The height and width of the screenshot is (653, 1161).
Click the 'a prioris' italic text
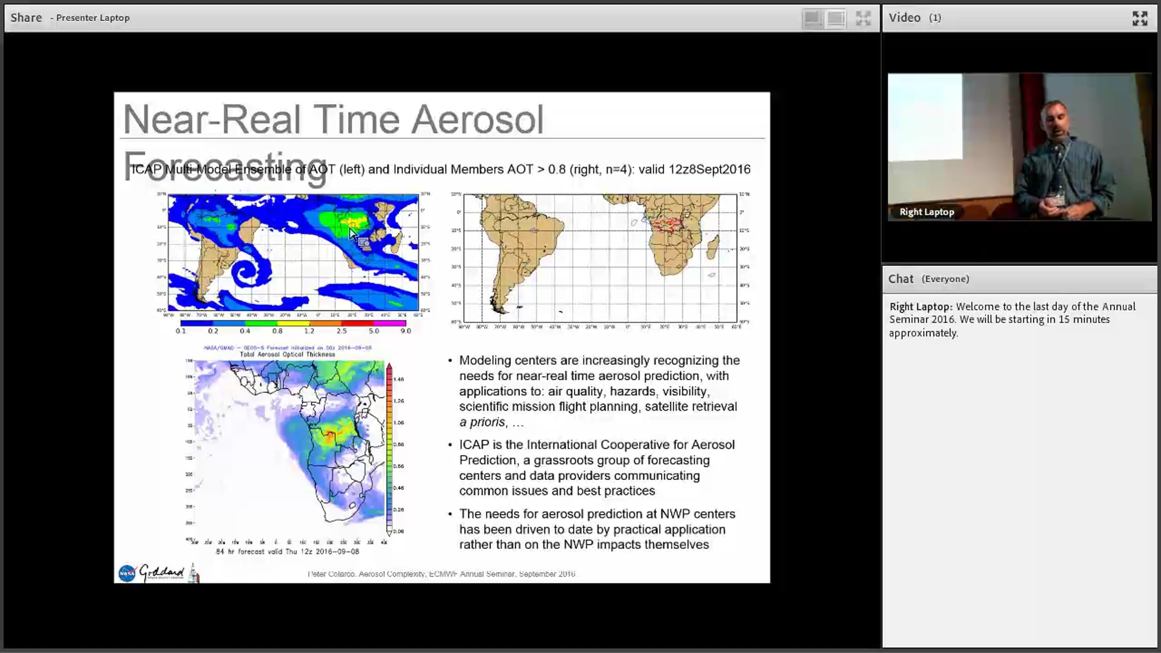coord(482,422)
